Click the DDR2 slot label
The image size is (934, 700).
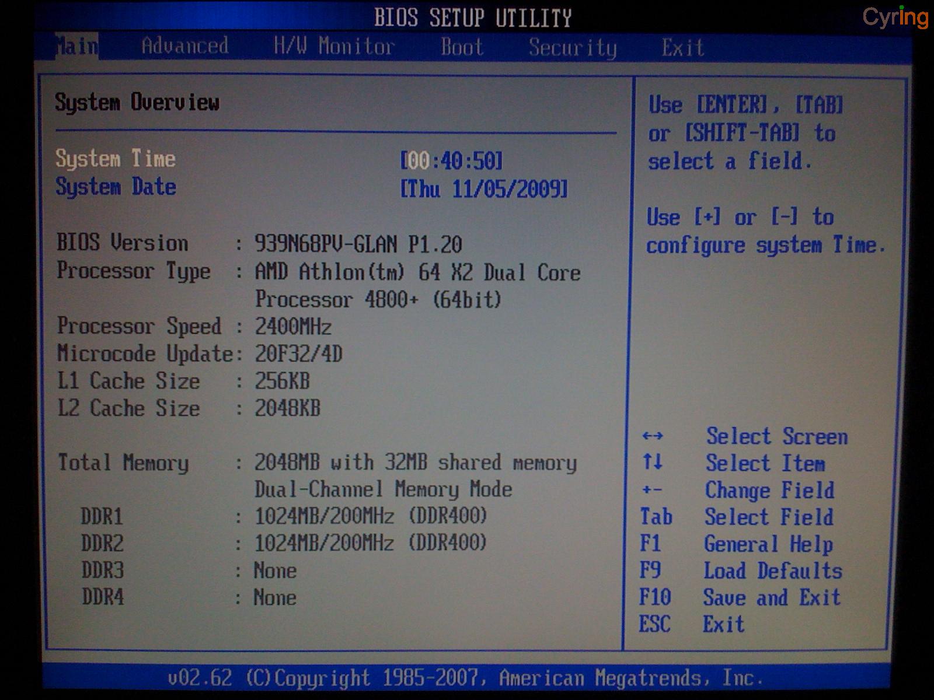pyautogui.click(x=103, y=543)
